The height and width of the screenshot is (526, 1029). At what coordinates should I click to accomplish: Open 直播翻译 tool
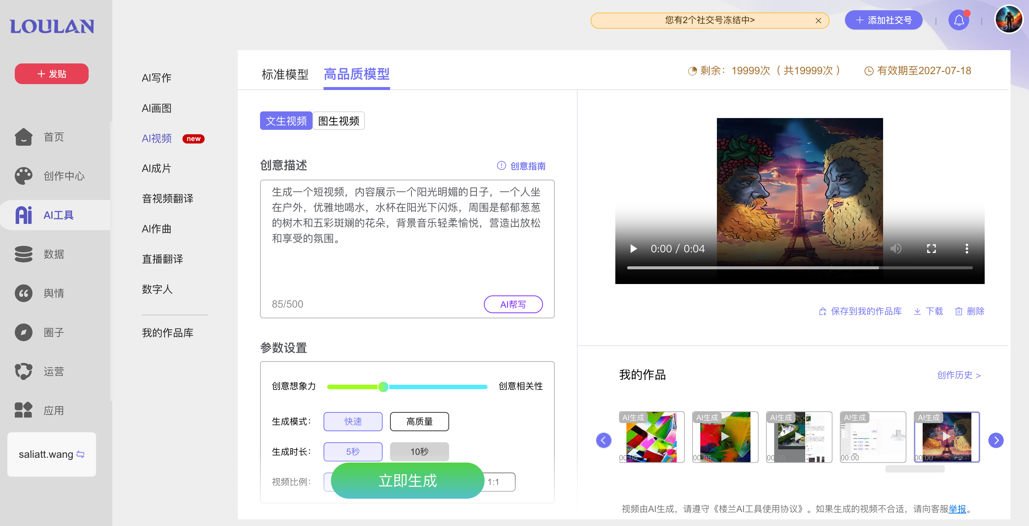point(162,259)
